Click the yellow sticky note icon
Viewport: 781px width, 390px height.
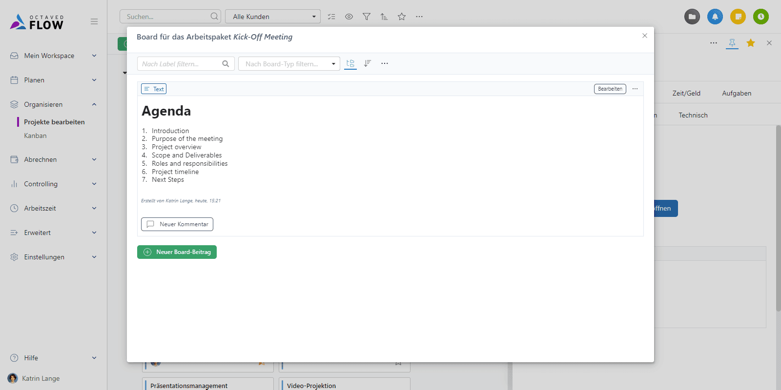click(738, 17)
